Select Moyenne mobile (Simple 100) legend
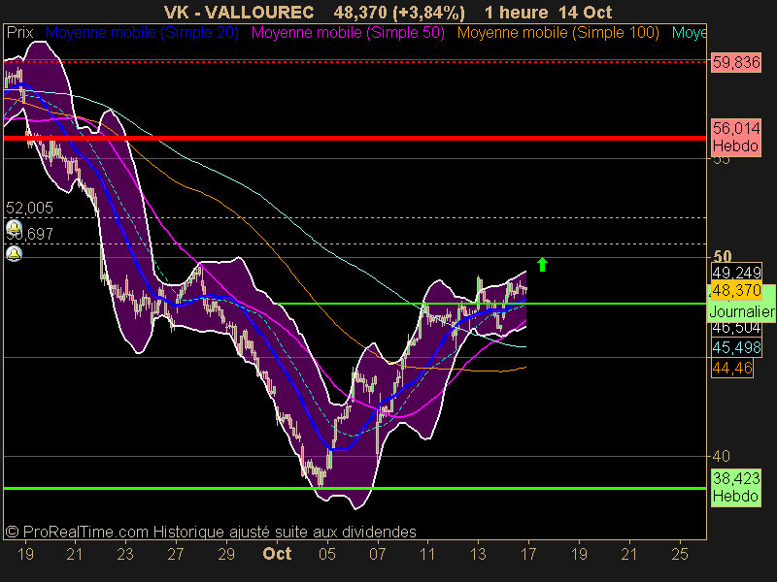This screenshot has width=777, height=582. point(557,33)
